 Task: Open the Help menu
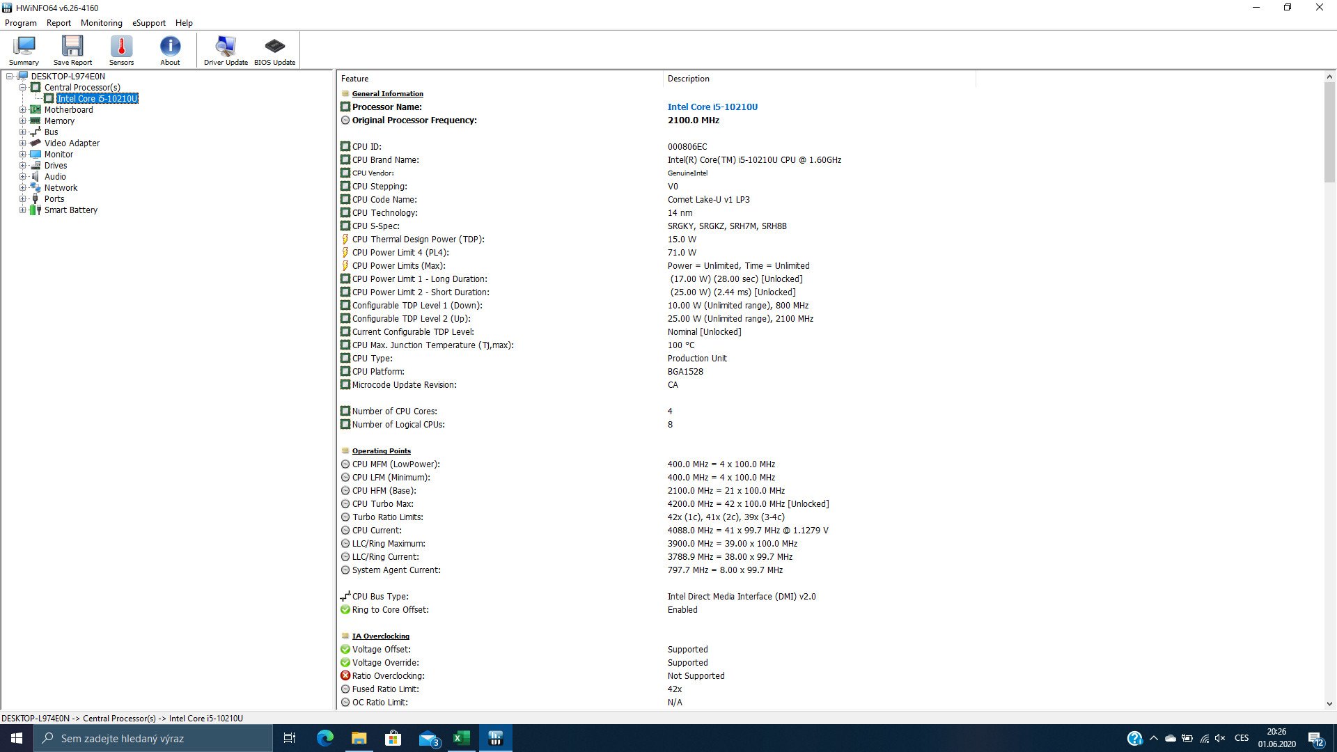(184, 23)
